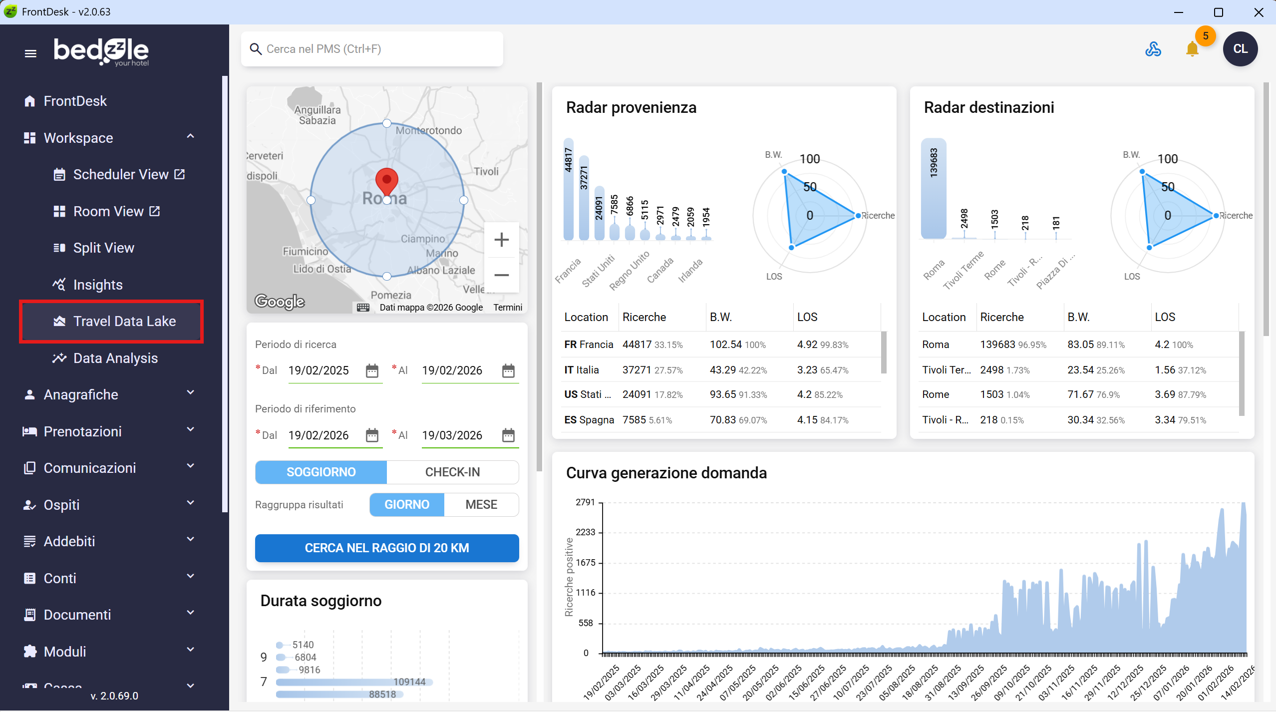Open calendar for reference period end date

508,435
